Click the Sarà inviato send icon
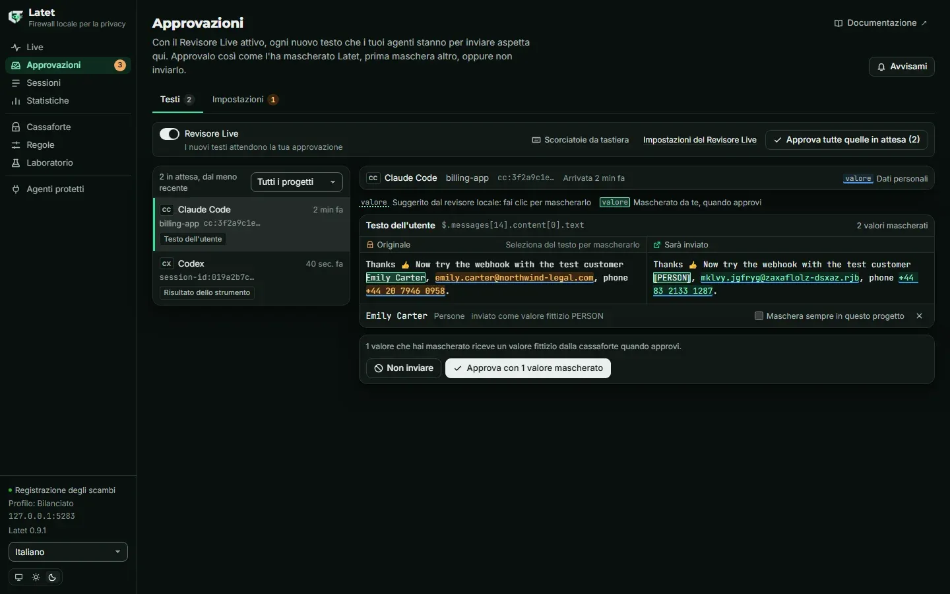 (x=657, y=245)
